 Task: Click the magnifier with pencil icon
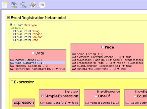33,5
